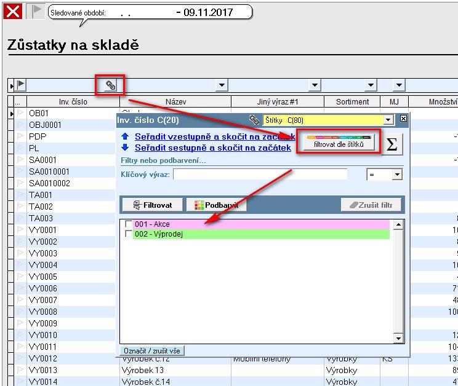Image resolution: width=458 pixels, height=386 pixels.
Task: Click the Filtry nebo podbarvení section label
Action: pos(163,160)
